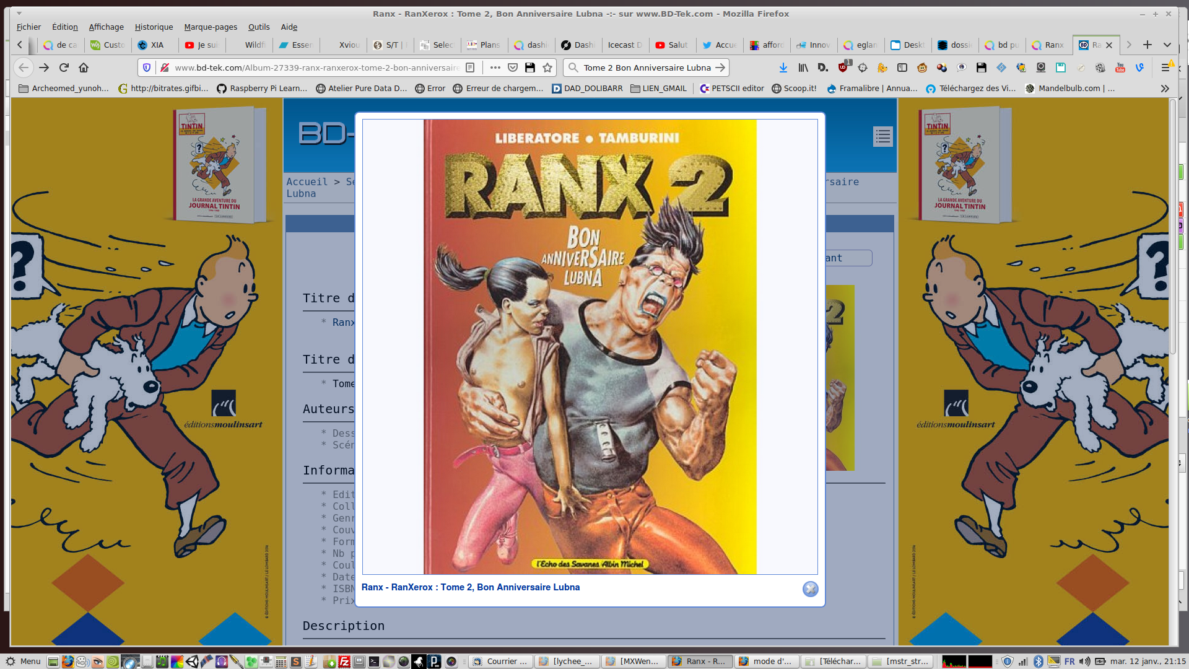This screenshot has height=669, width=1189.
Task: Open uBlock Origin extension icon
Action: coord(843,68)
